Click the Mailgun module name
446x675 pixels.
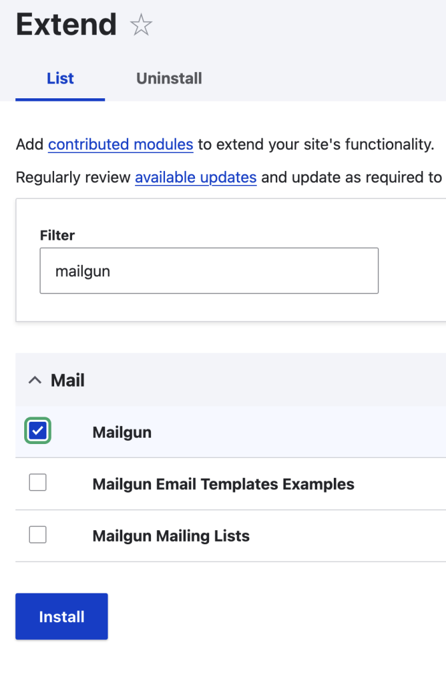point(122,432)
